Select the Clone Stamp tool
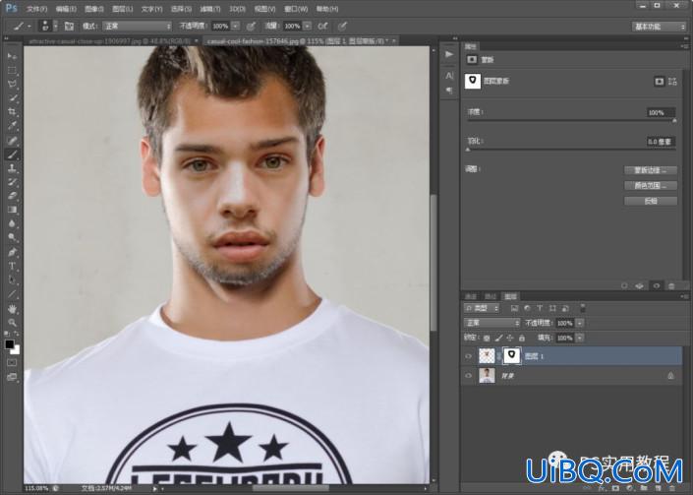This screenshot has height=495, width=693. [12, 168]
